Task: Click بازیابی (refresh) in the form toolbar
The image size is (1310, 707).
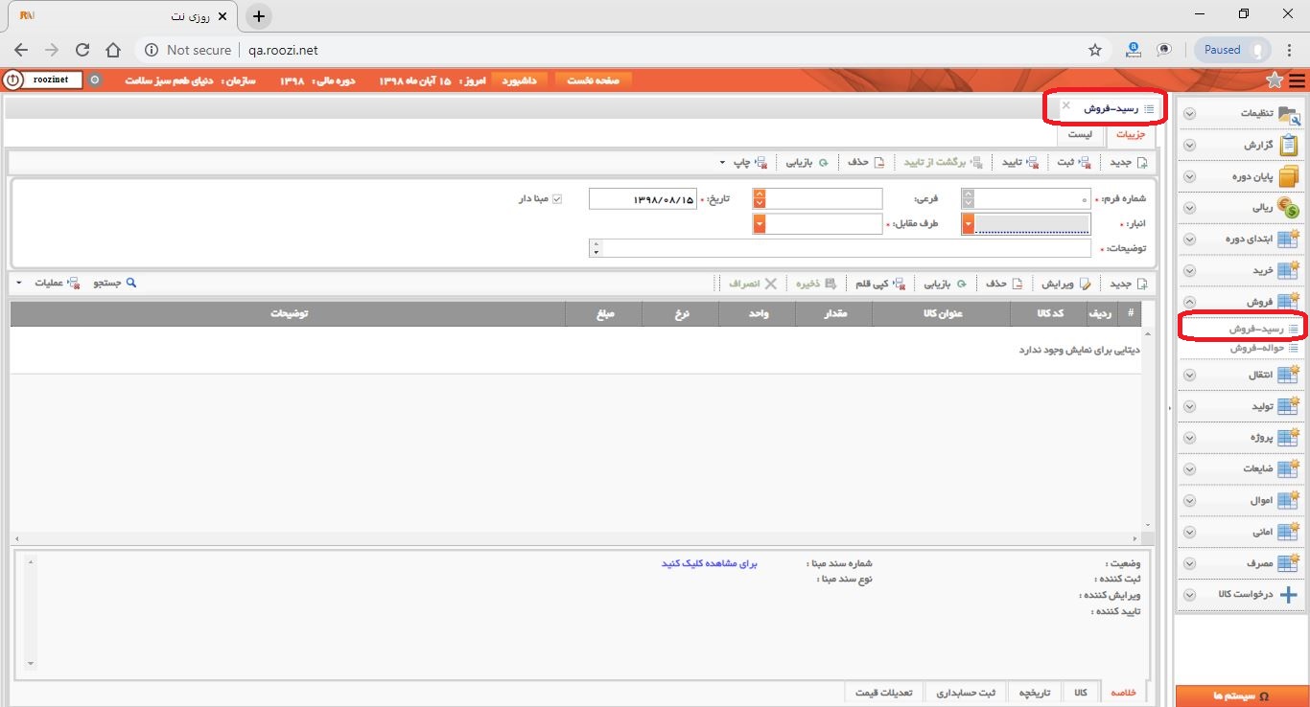Action: 807,162
